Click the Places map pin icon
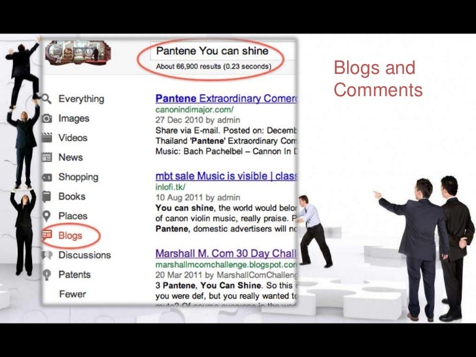Viewport: 476px width, 357px height. pos(46,216)
